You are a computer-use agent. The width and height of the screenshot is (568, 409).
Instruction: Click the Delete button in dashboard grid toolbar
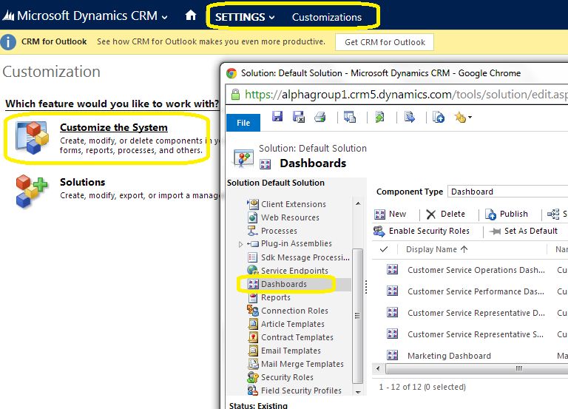pyautogui.click(x=445, y=214)
